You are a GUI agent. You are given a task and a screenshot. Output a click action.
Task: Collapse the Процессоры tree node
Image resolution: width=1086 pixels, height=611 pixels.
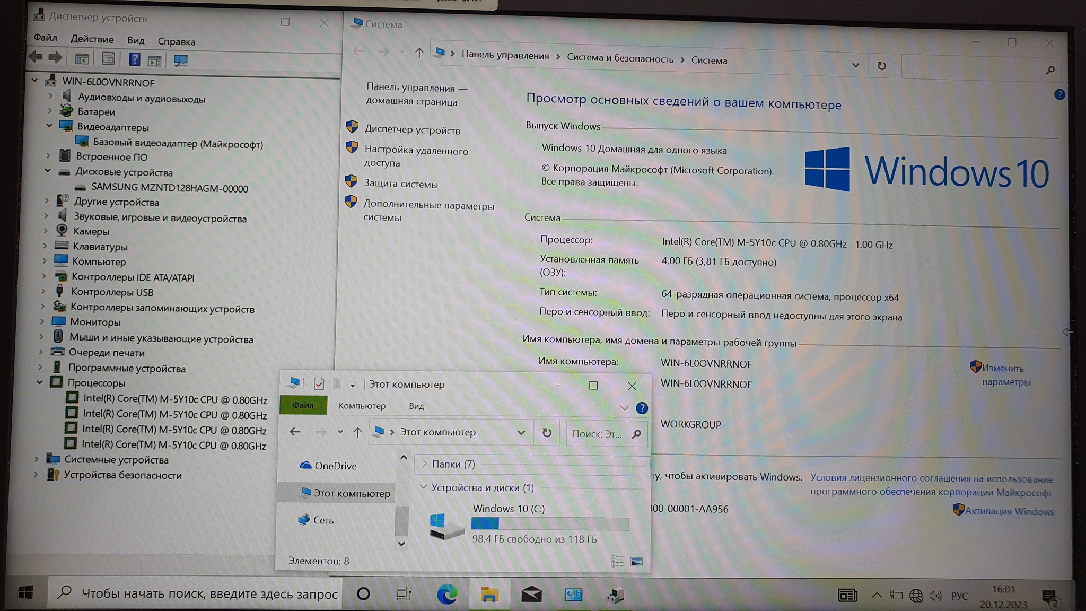click(x=40, y=382)
